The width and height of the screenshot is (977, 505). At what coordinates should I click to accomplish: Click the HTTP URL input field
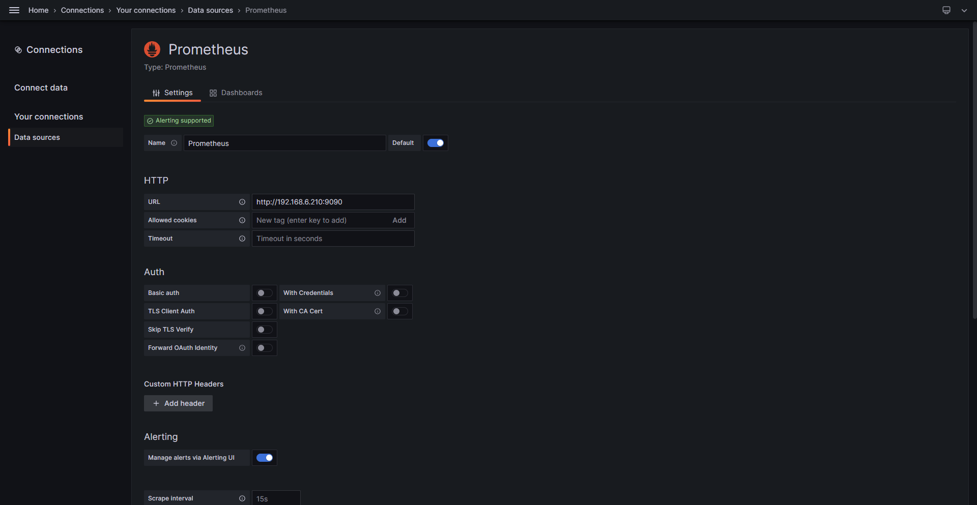click(x=333, y=202)
